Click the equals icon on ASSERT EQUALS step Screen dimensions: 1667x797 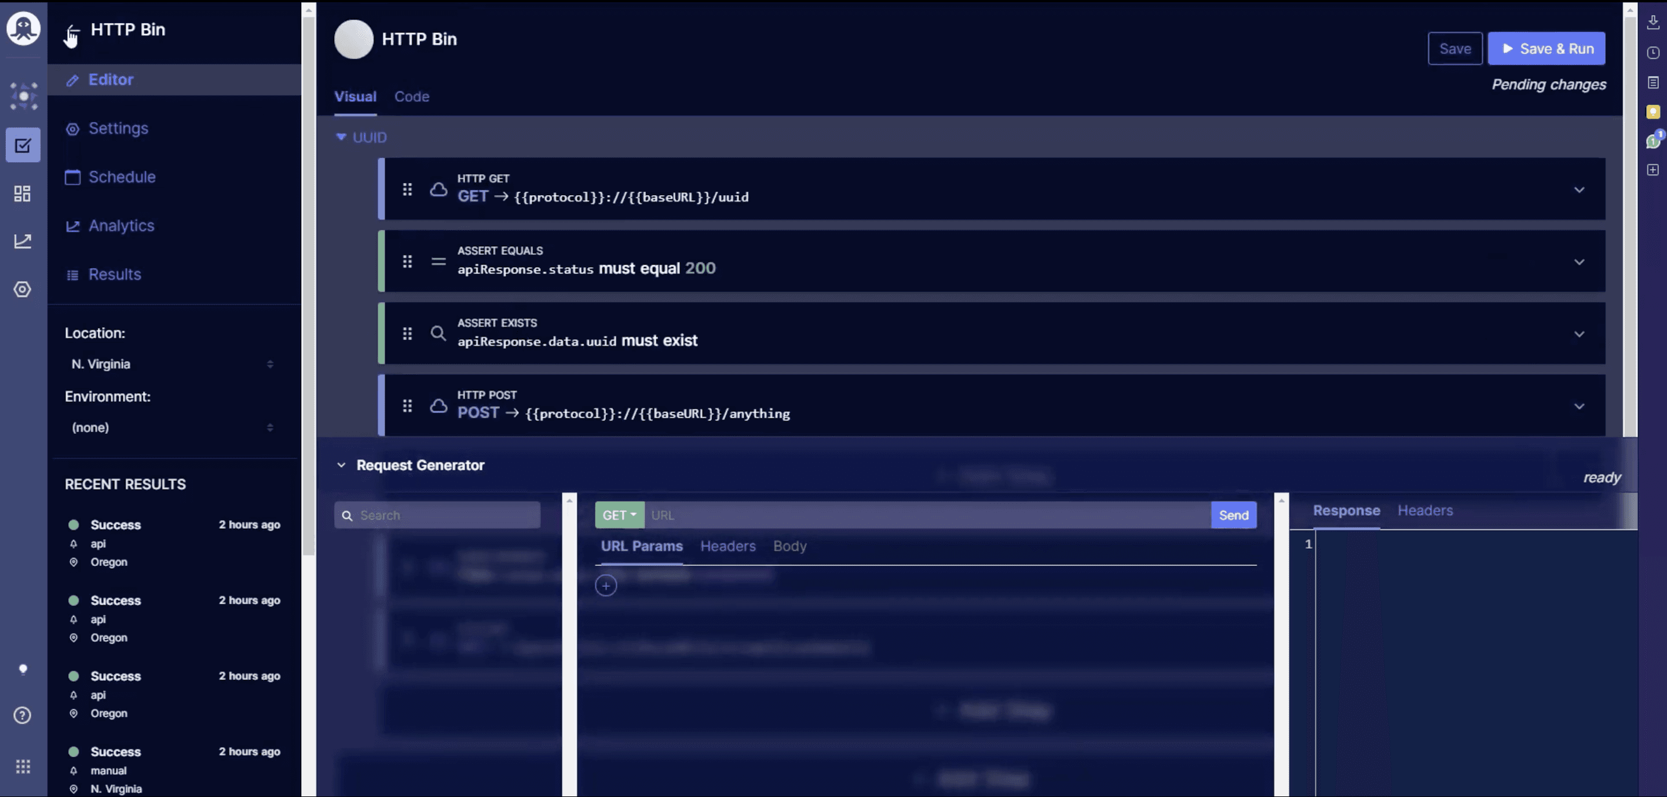438,261
